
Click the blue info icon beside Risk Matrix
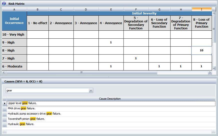click(4, 4)
